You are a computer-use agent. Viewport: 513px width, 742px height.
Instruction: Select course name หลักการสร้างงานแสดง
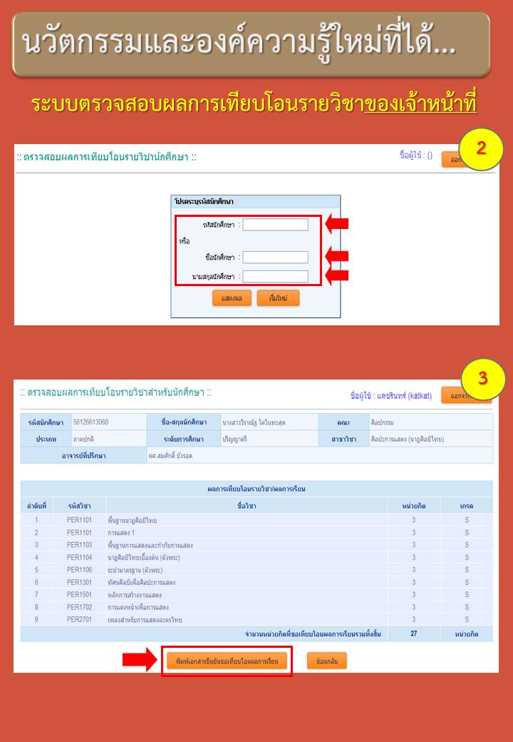[x=135, y=595]
